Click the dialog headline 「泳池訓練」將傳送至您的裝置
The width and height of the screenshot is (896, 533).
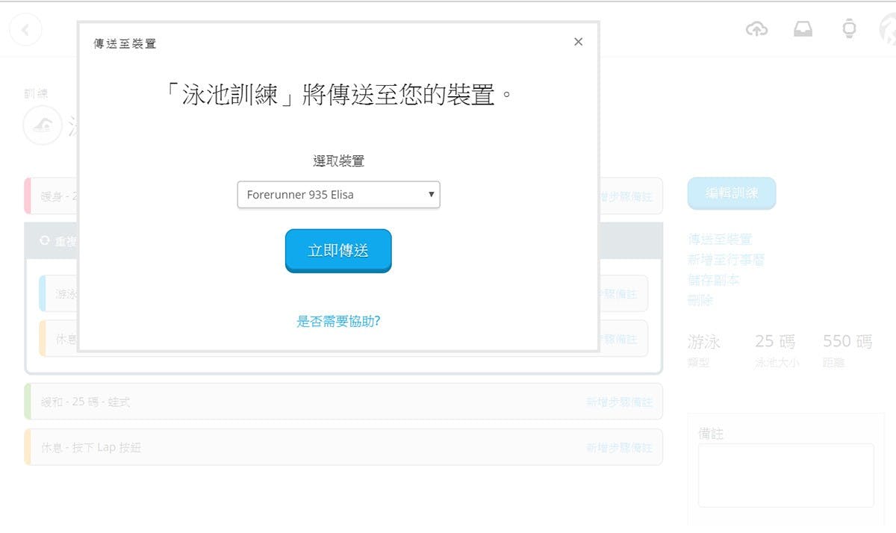coord(338,95)
